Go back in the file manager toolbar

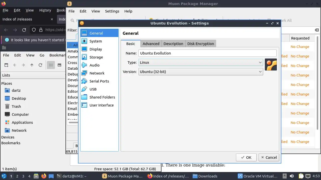(x=15, y=65)
